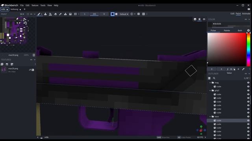Switch to Paint mode

pyautogui.click(x=238, y=14)
